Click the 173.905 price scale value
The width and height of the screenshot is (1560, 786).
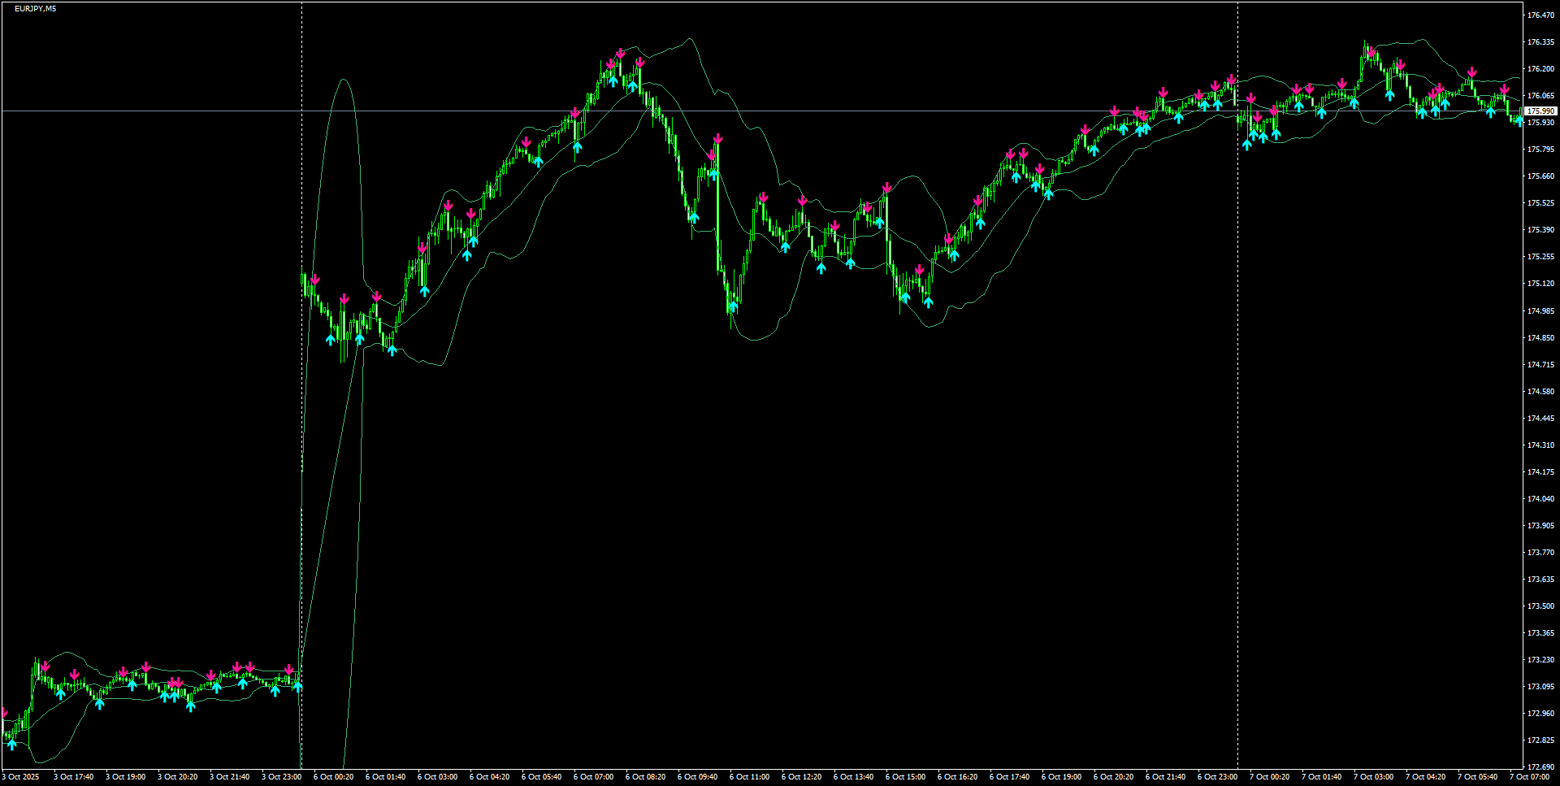pos(1541,526)
